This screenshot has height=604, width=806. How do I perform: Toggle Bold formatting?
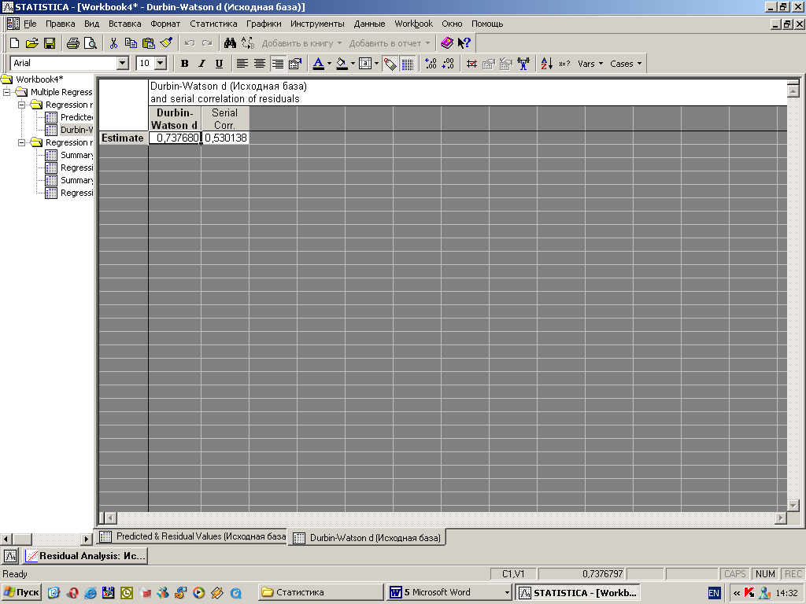[184, 64]
